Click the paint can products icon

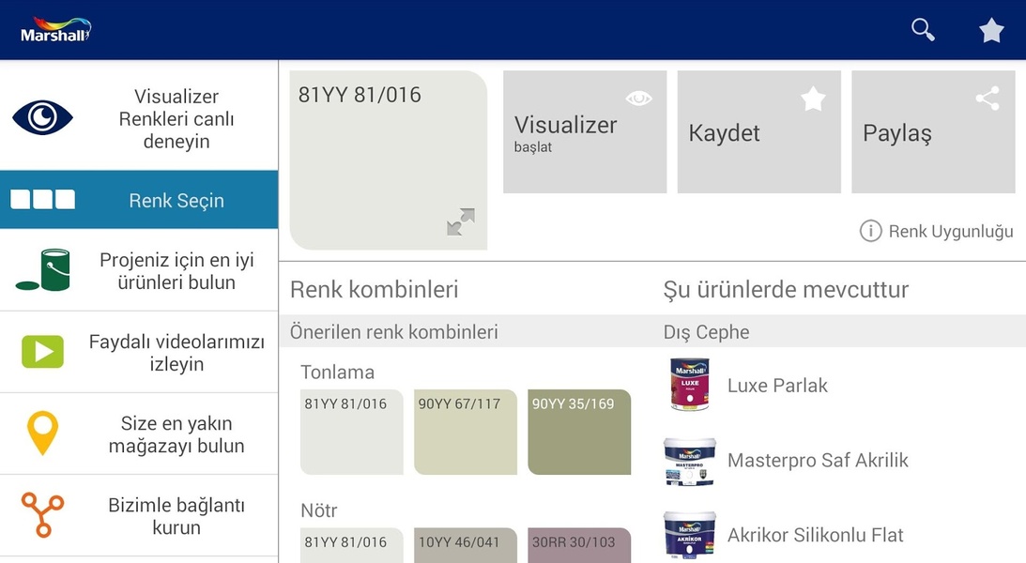click(x=43, y=269)
